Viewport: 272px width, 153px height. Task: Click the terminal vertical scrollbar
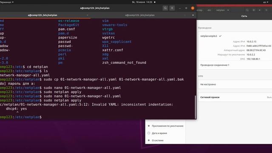tap(195, 107)
